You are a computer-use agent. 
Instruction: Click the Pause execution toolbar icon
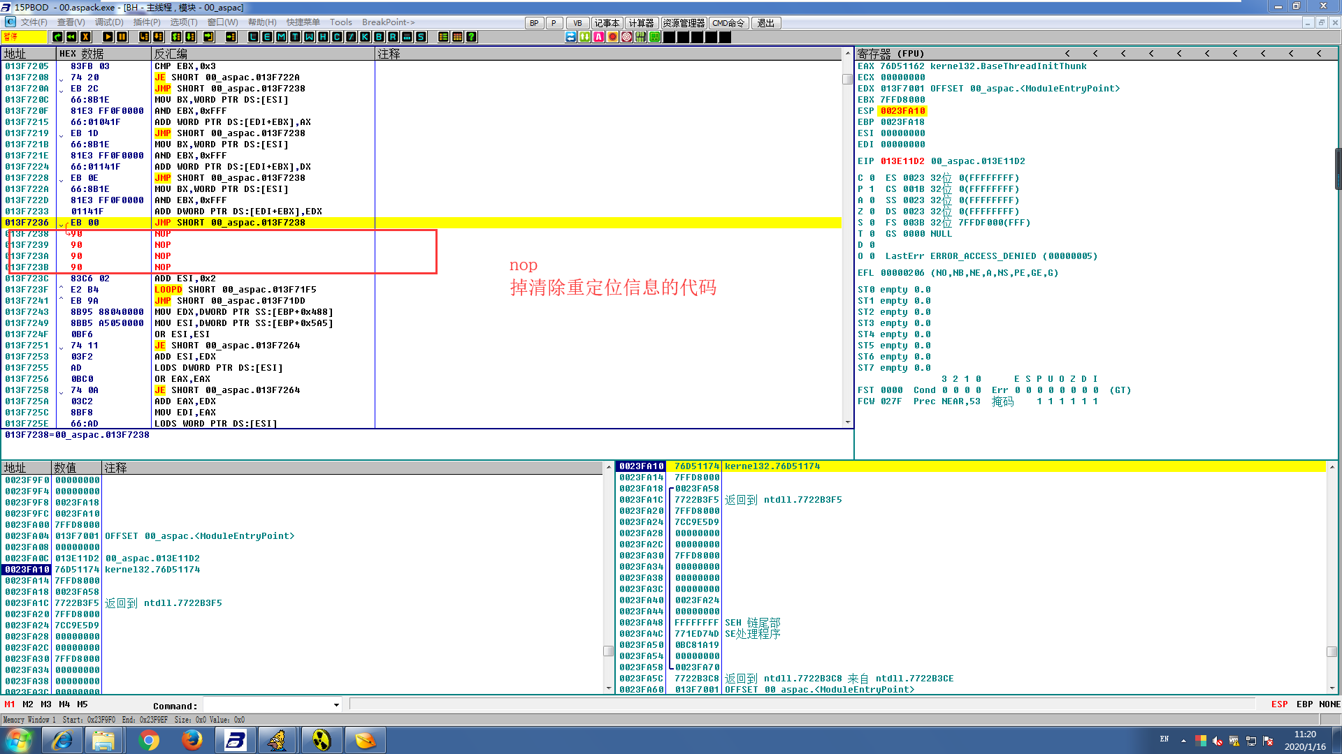pos(122,37)
